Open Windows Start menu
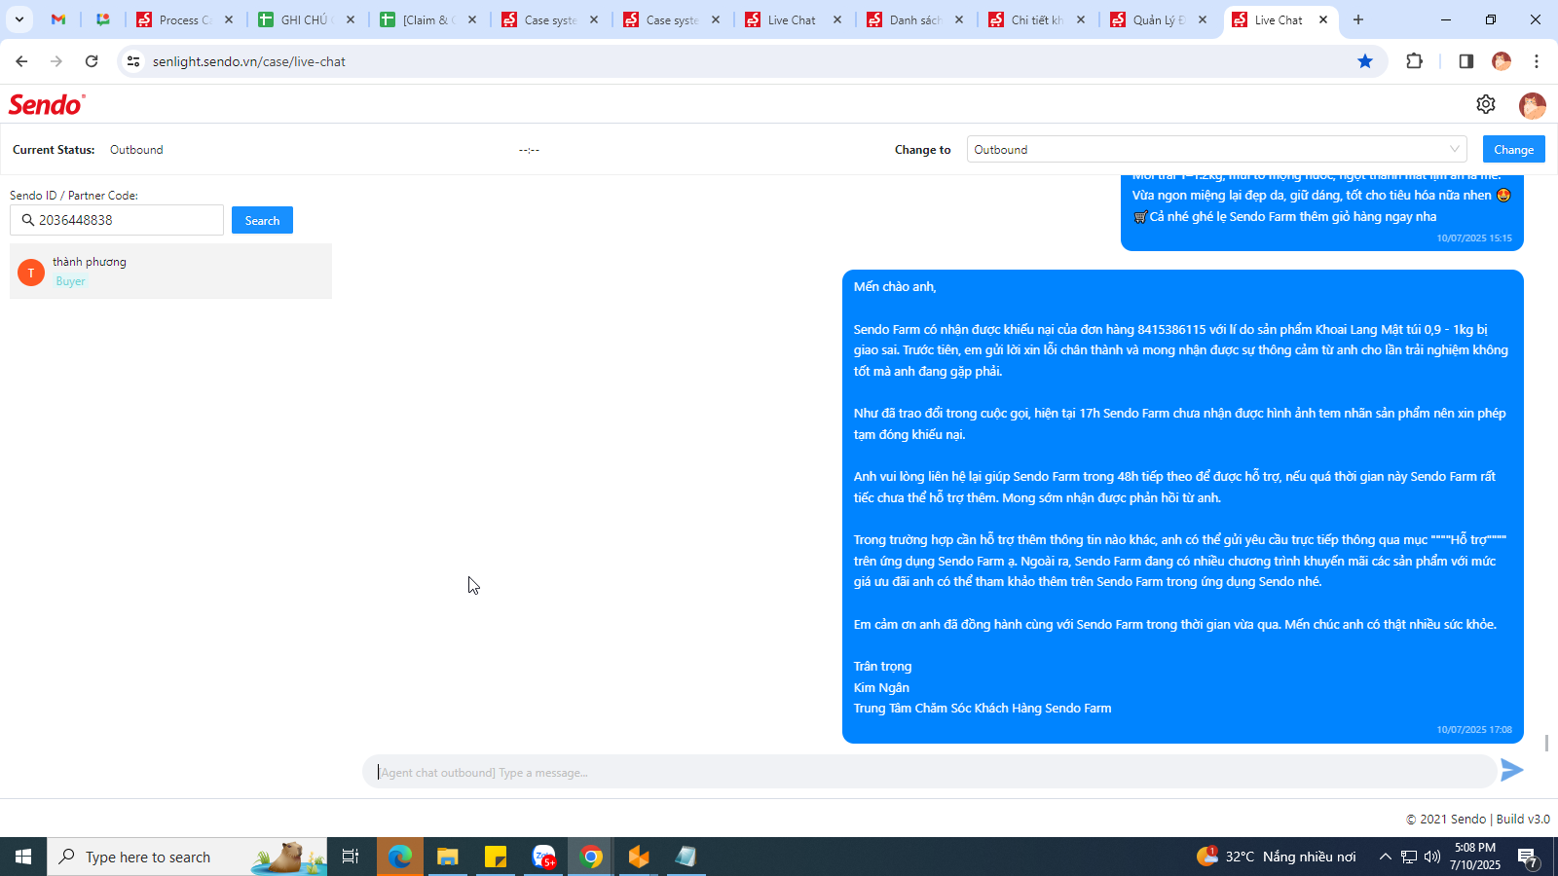Screen dimensions: 1558x876 pyautogui.click(x=23, y=857)
